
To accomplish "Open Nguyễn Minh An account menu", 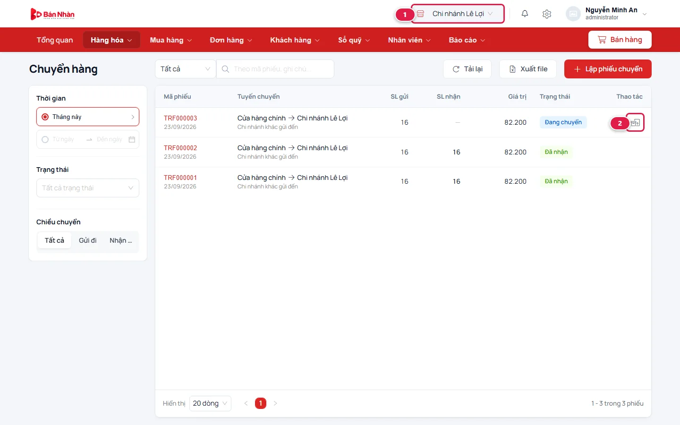I will [x=606, y=14].
